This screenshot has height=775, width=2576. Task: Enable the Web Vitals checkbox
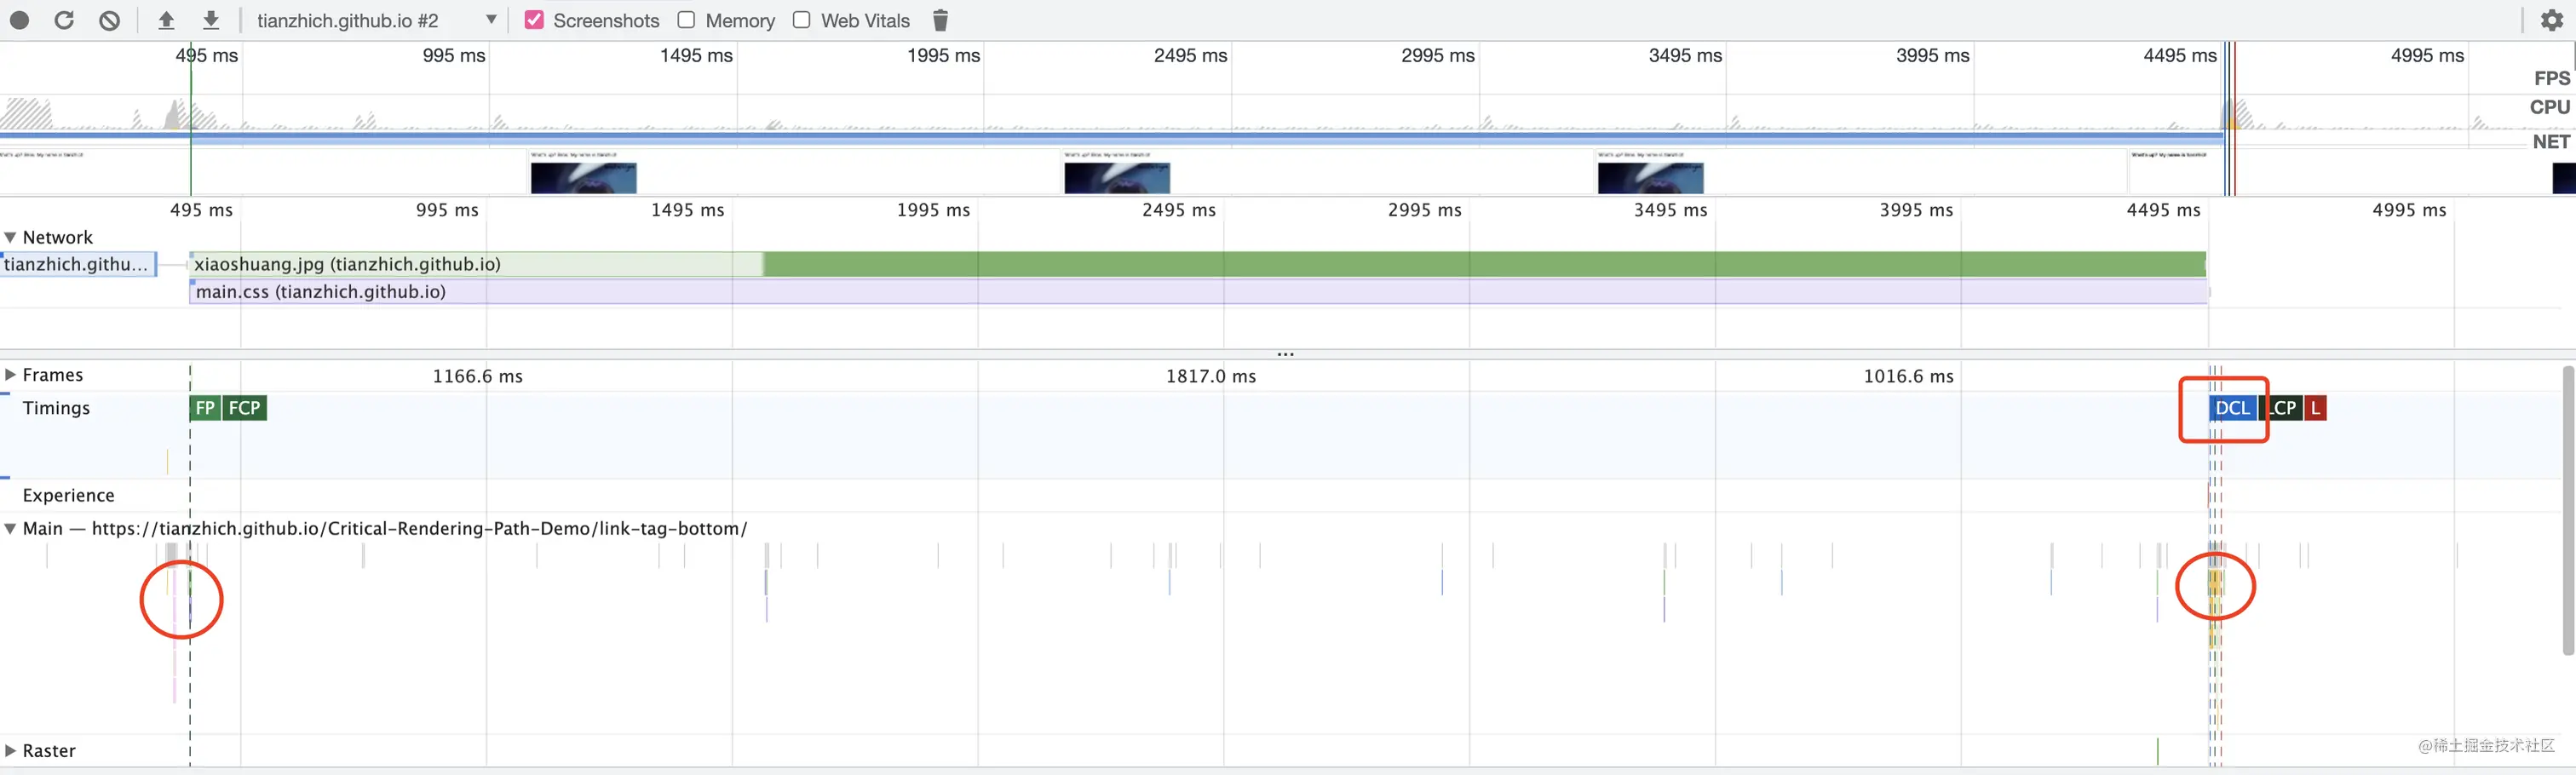(x=801, y=20)
